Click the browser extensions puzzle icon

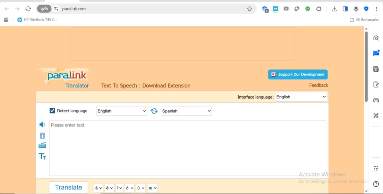point(318,9)
